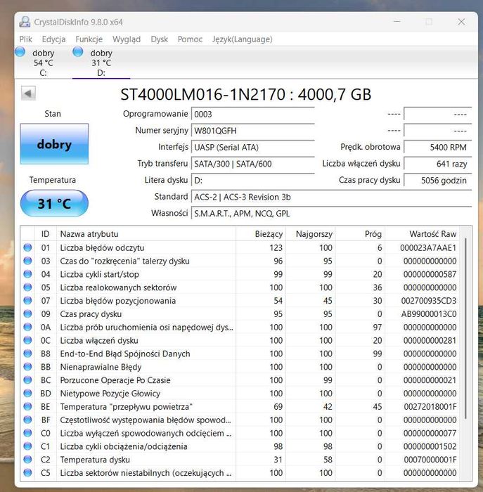Go to previous disk with left arrow

tap(28, 93)
